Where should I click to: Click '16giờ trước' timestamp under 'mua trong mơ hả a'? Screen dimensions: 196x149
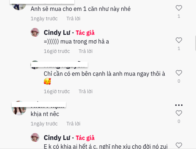pos(57,51)
